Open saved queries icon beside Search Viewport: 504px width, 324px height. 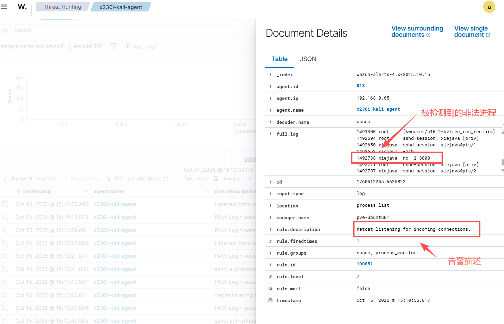point(5,30)
